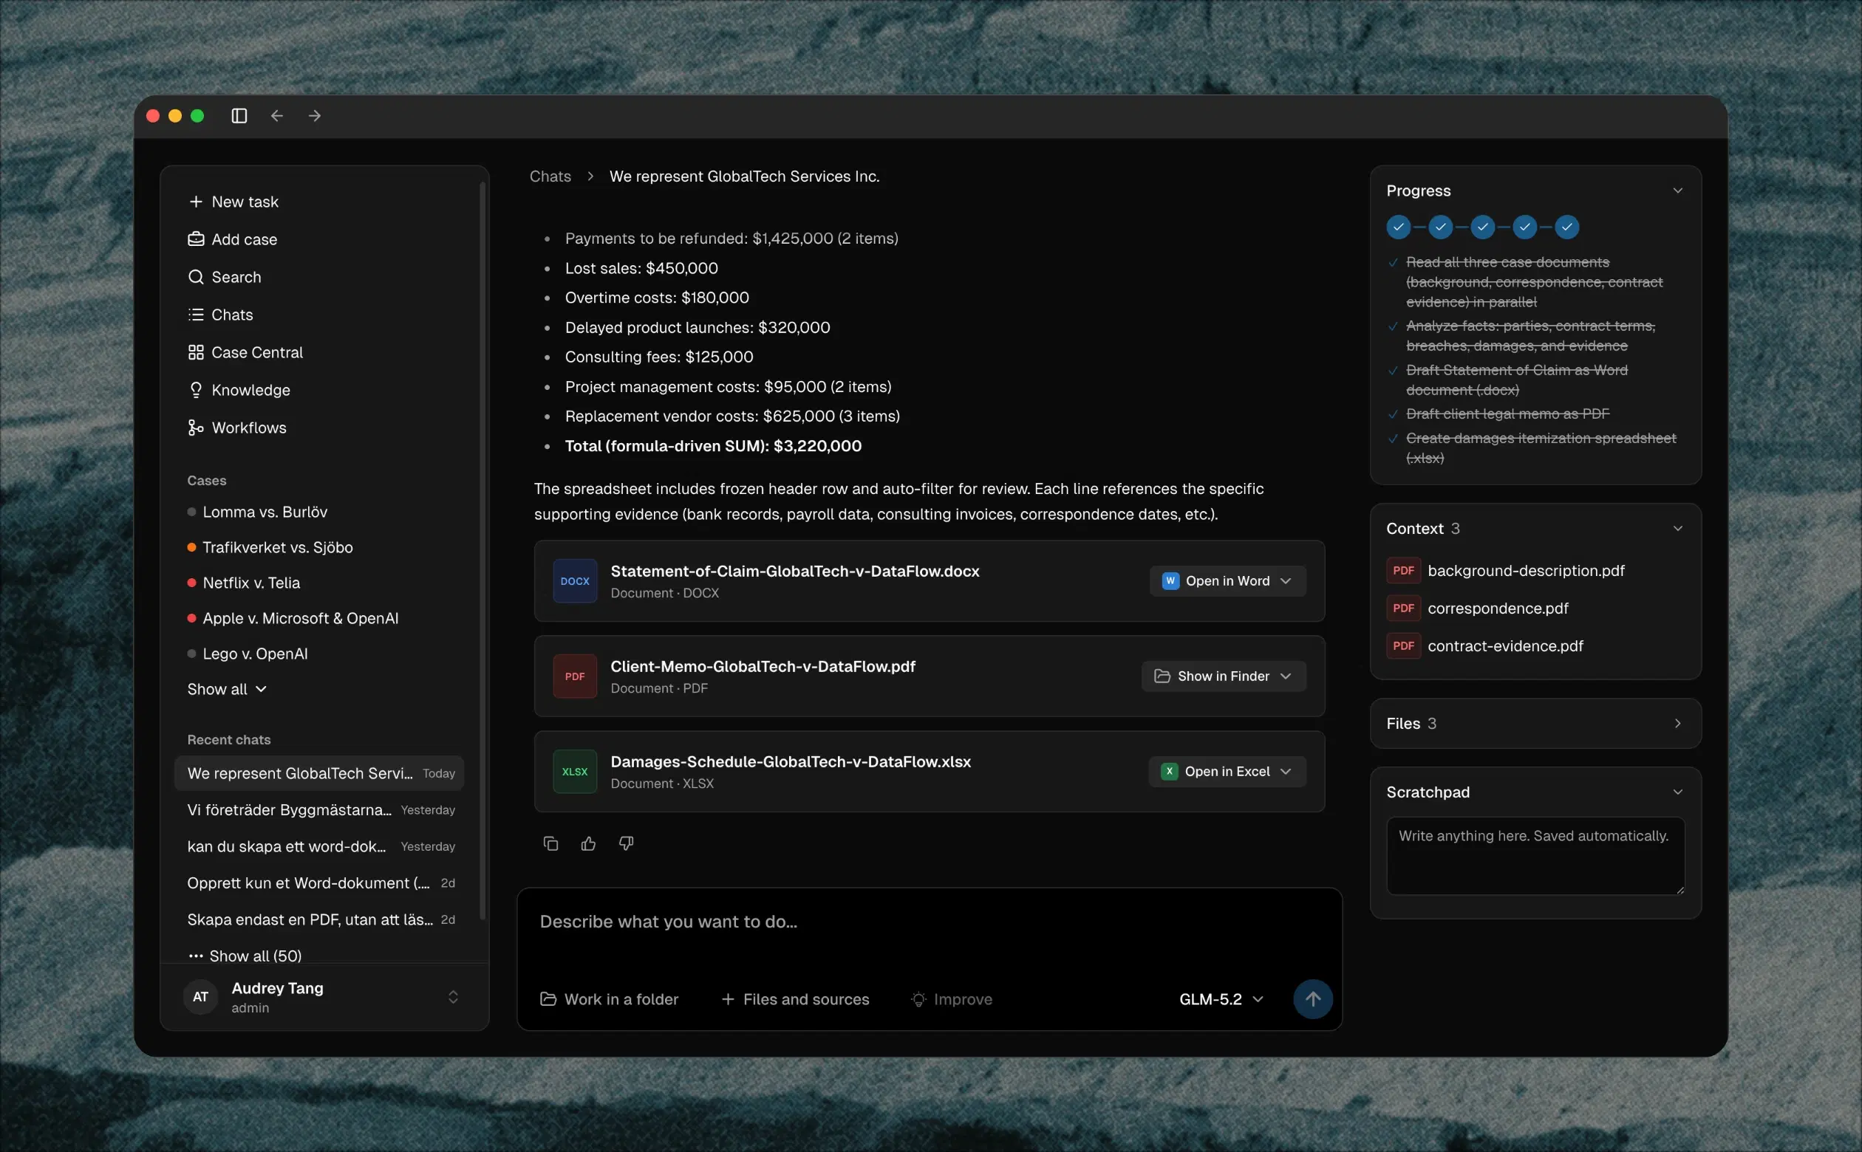Open the Chats sidebar item
The width and height of the screenshot is (1862, 1152).
(220, 315)
